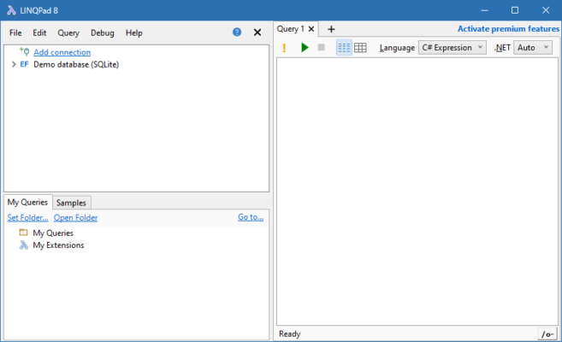562x342 pixels.
Task: Click the Set Folder... link
Action: [x=27, y=218]
